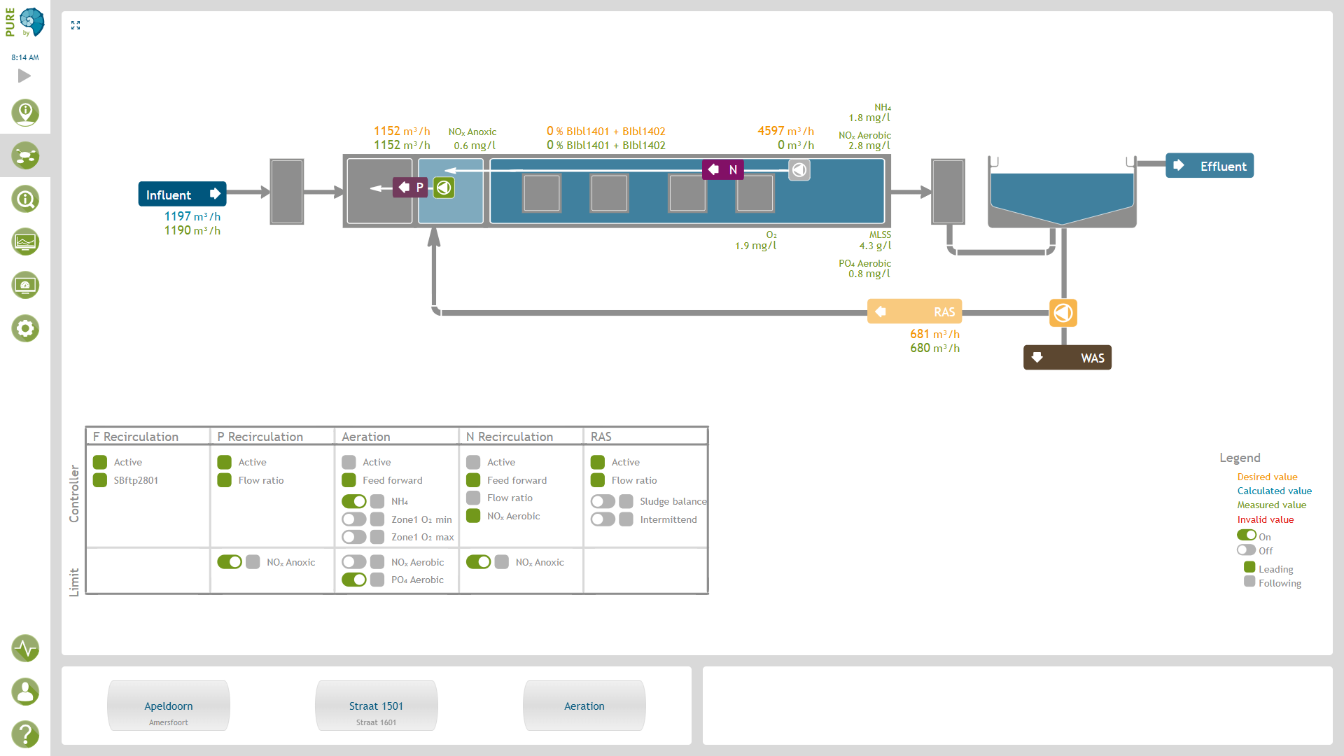Enable the RAS Sludge balance toggle
This screenshot has height=756, width=1344.
tap(602, 501)
